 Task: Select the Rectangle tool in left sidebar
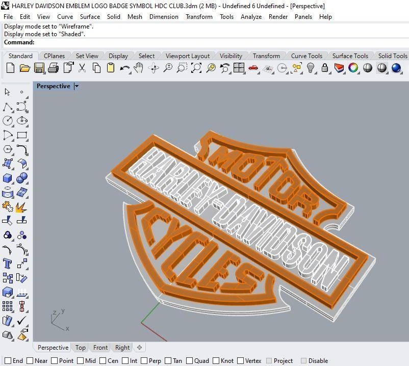pos(22,135)
